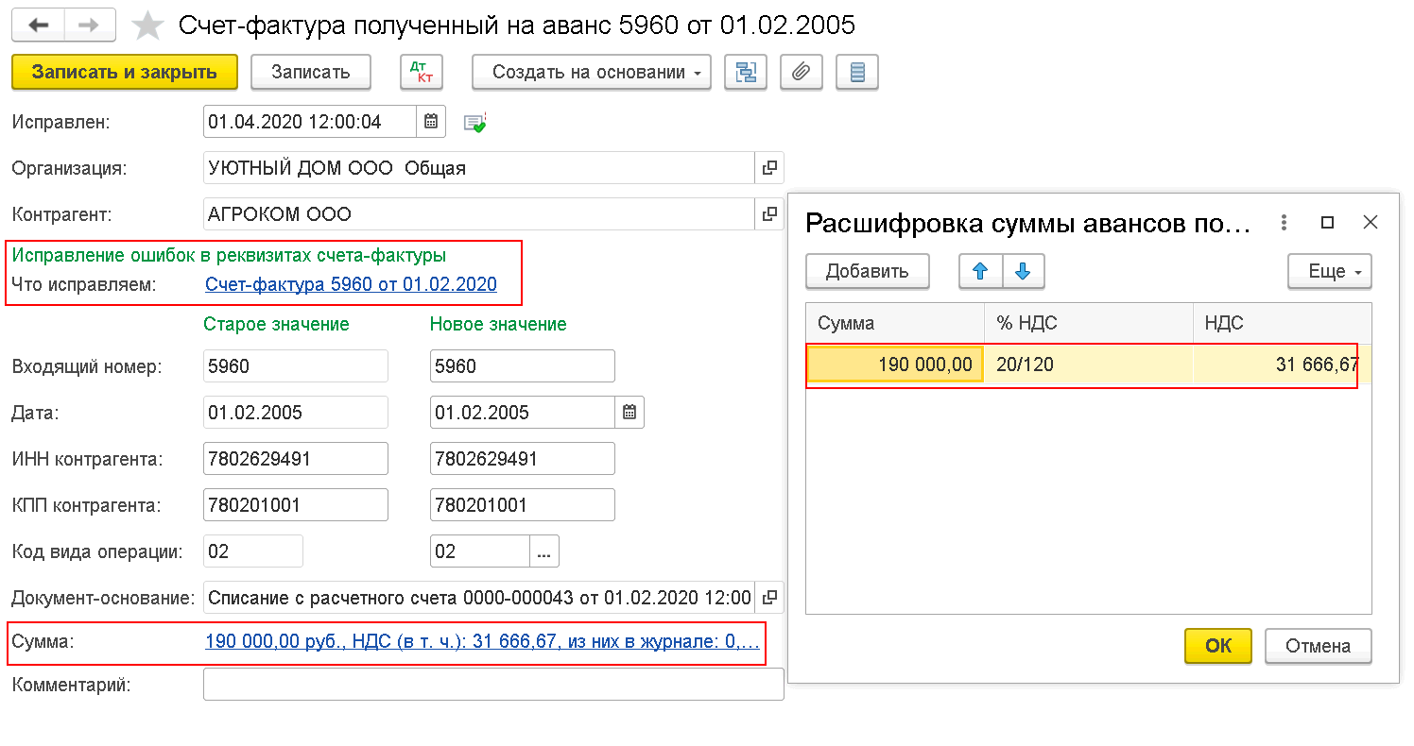
Task: Open the dialog's three-dot options menu
Action: [1284, 223]
